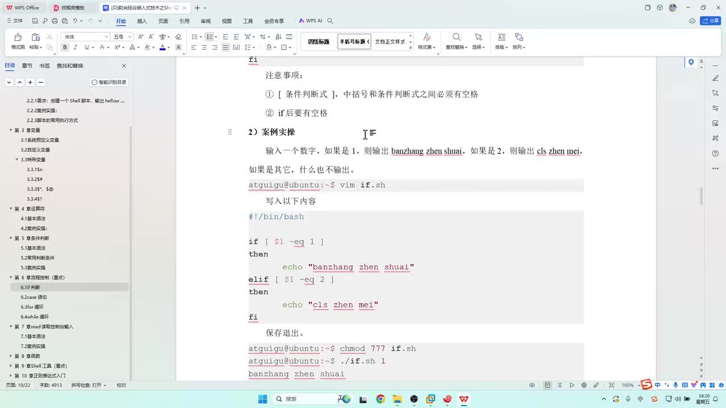Click the text highlight color button
The image size is (726, 408).
pyautogui.click(x=147, y=48)
